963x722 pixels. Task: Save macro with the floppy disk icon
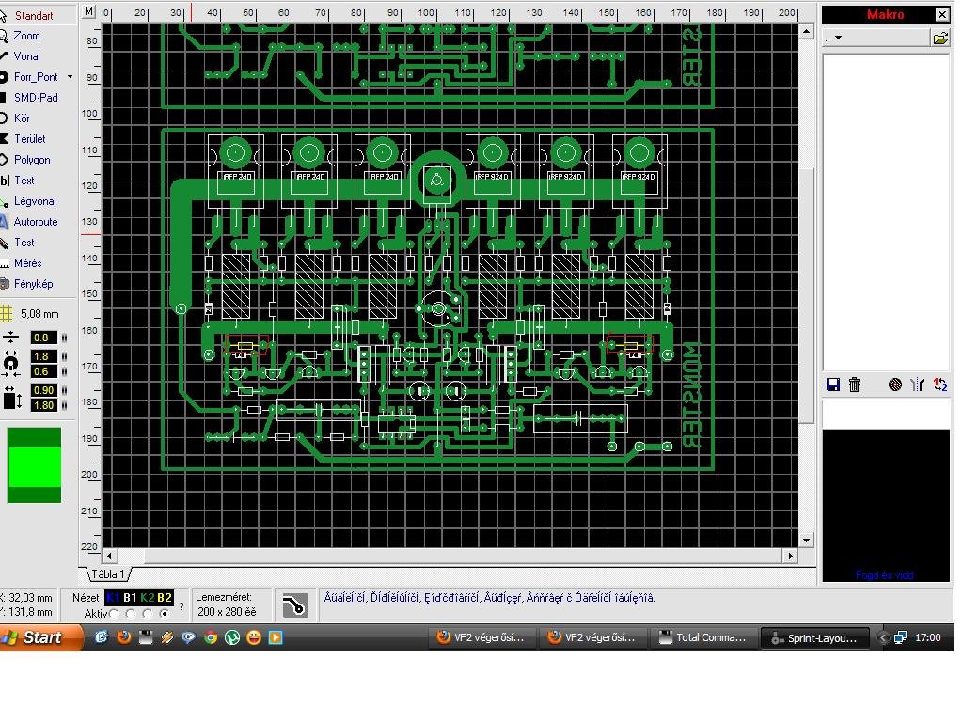(x=833, y=385)
